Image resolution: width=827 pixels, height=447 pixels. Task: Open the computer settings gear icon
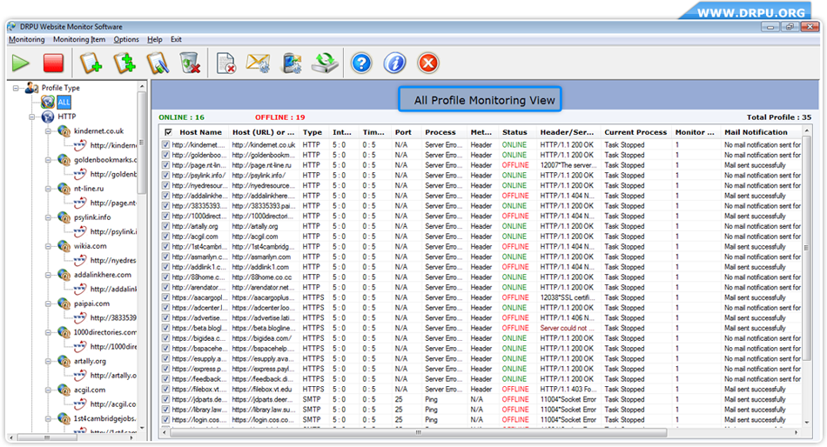click(292, 63)
